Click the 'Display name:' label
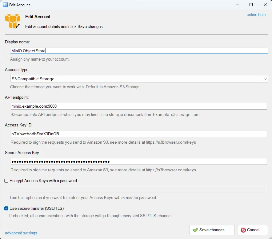Image resolution: width=272 pixels, height=239 pixels. click(17, 42)
